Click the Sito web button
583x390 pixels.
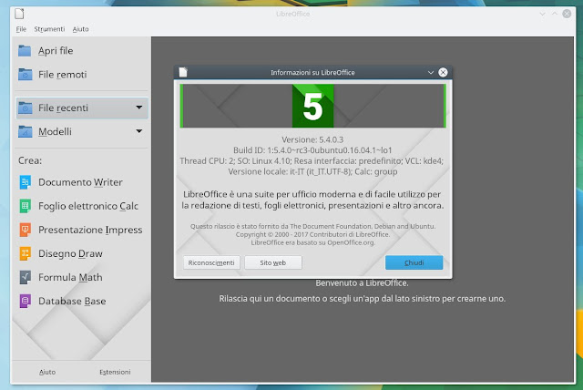(273, 262)
